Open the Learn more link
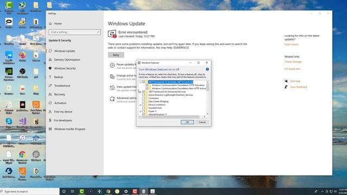 click(x=291, y=44)
